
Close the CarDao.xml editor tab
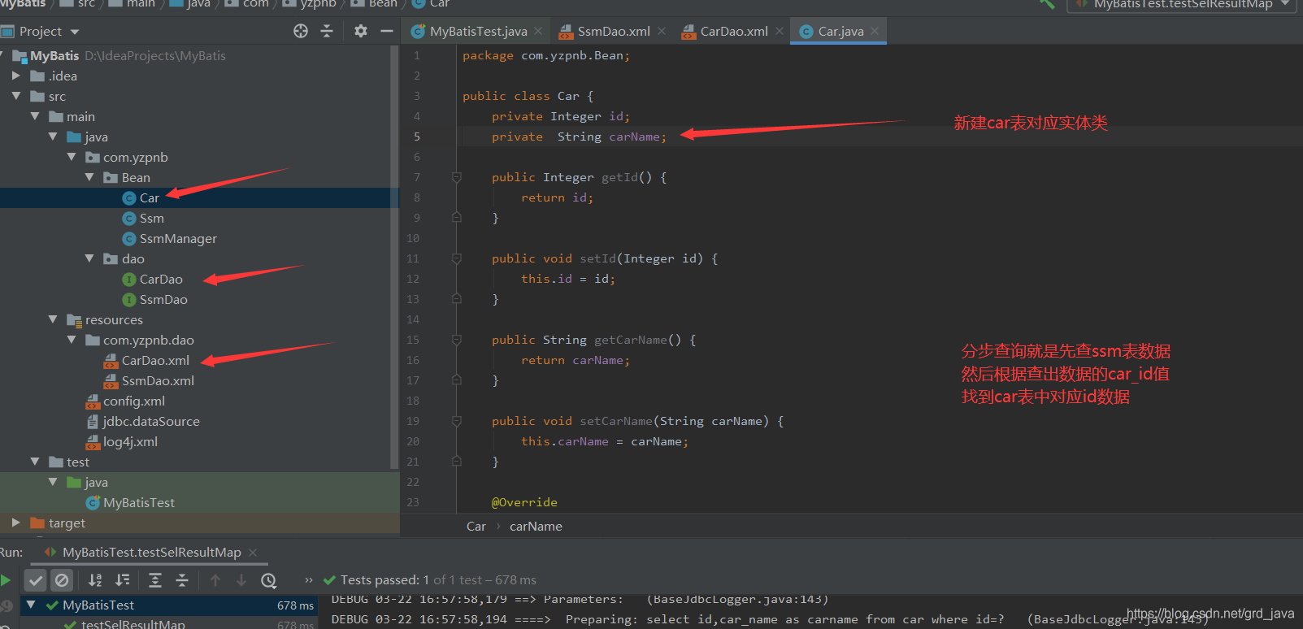pyautogui.click(x=780, y=31)
